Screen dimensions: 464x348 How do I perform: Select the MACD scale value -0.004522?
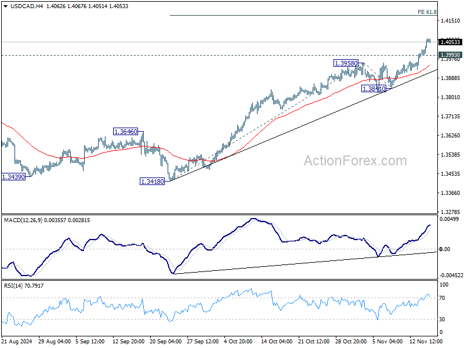pos(451,275)
